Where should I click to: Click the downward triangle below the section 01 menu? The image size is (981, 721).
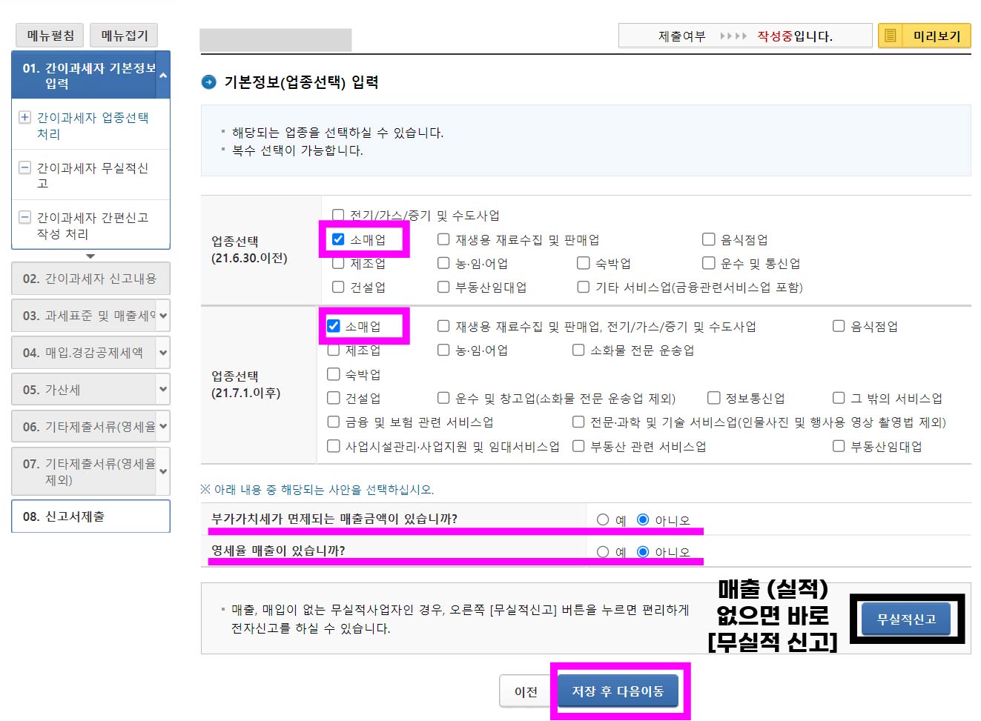(x=90, y=256)
